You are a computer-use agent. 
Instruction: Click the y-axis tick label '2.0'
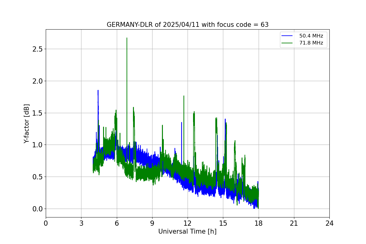click(38, 81)
